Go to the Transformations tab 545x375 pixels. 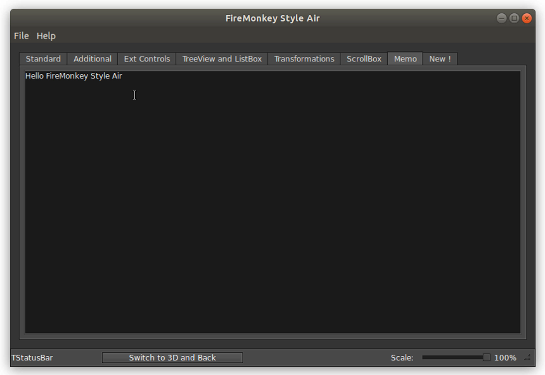tap(304, 59)
